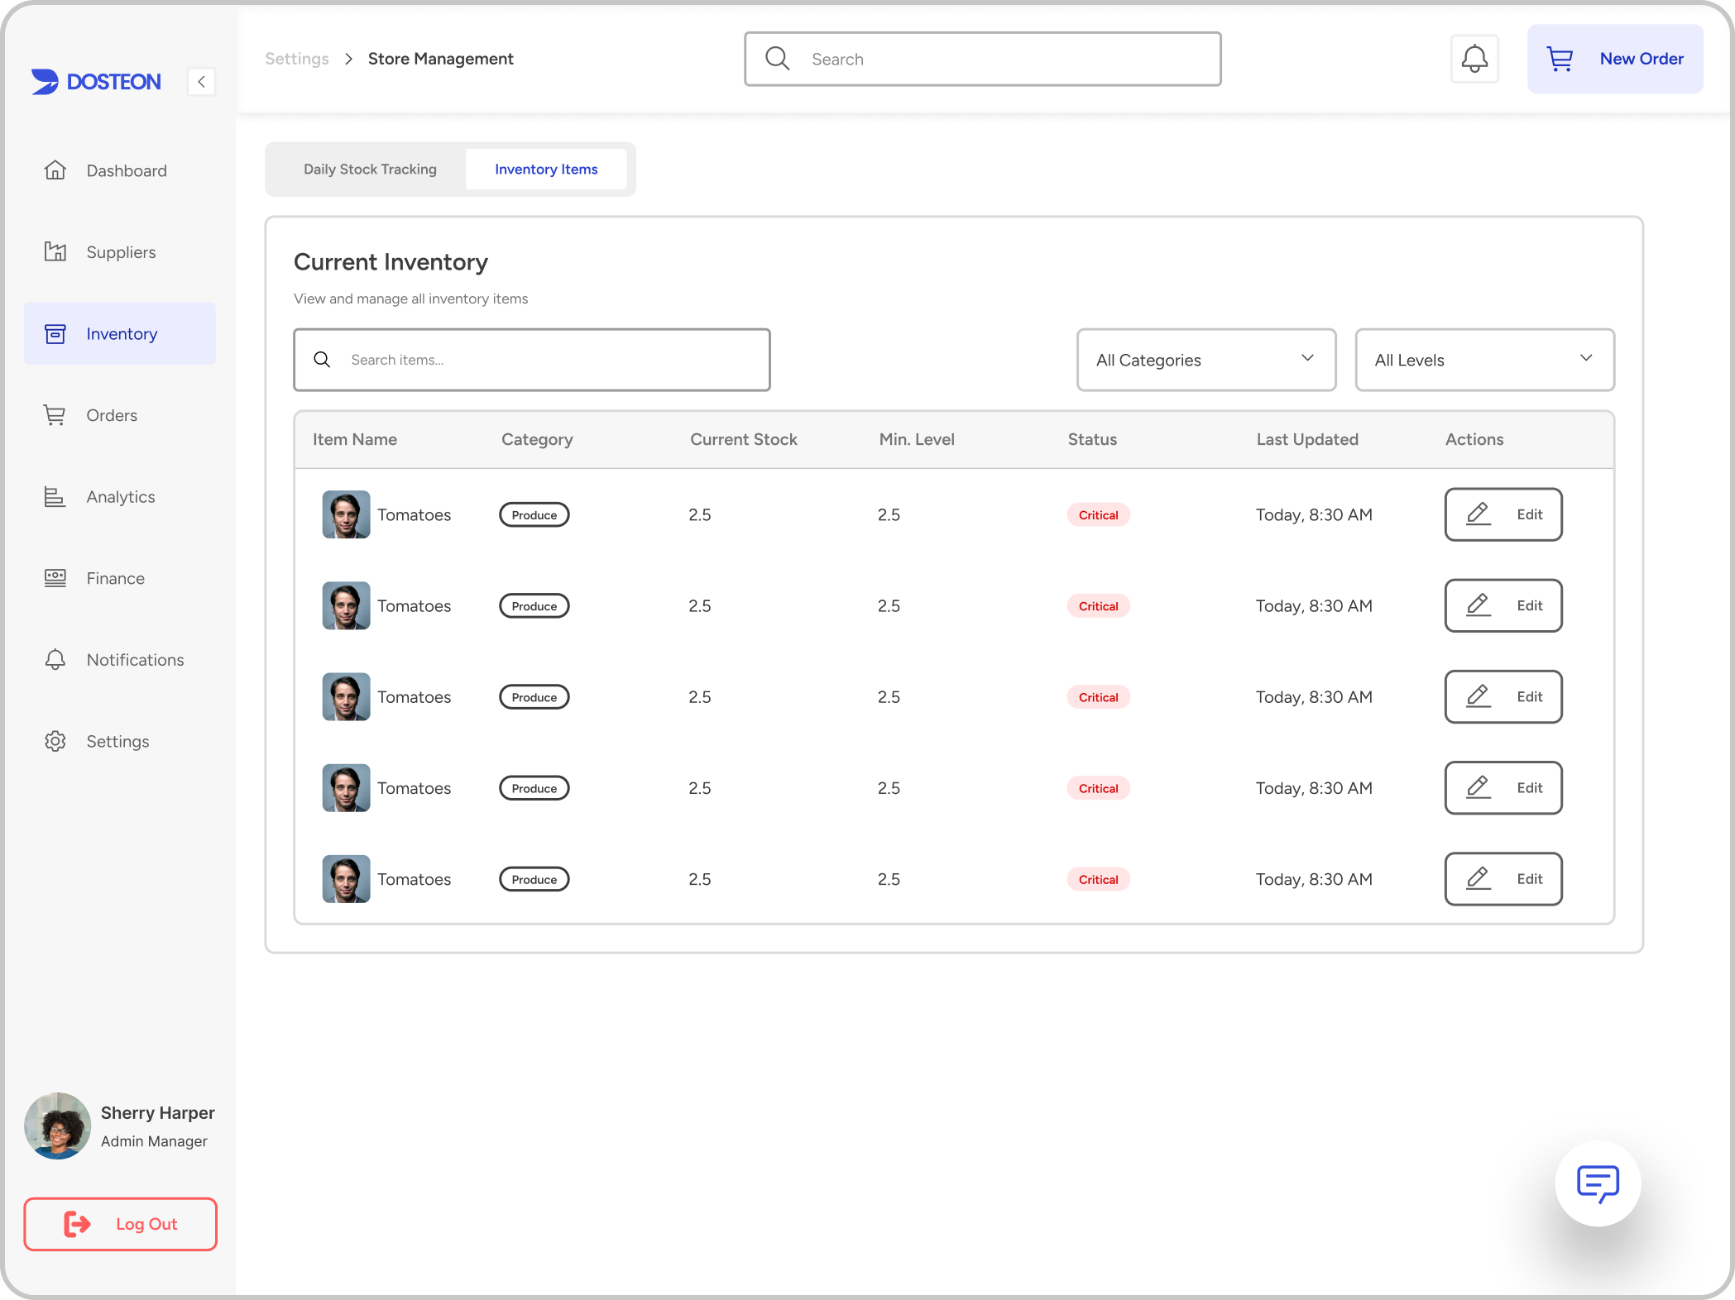The image size is (1735, 1300).
Task: Click the New Order button
Action: tap(1614, 59)
